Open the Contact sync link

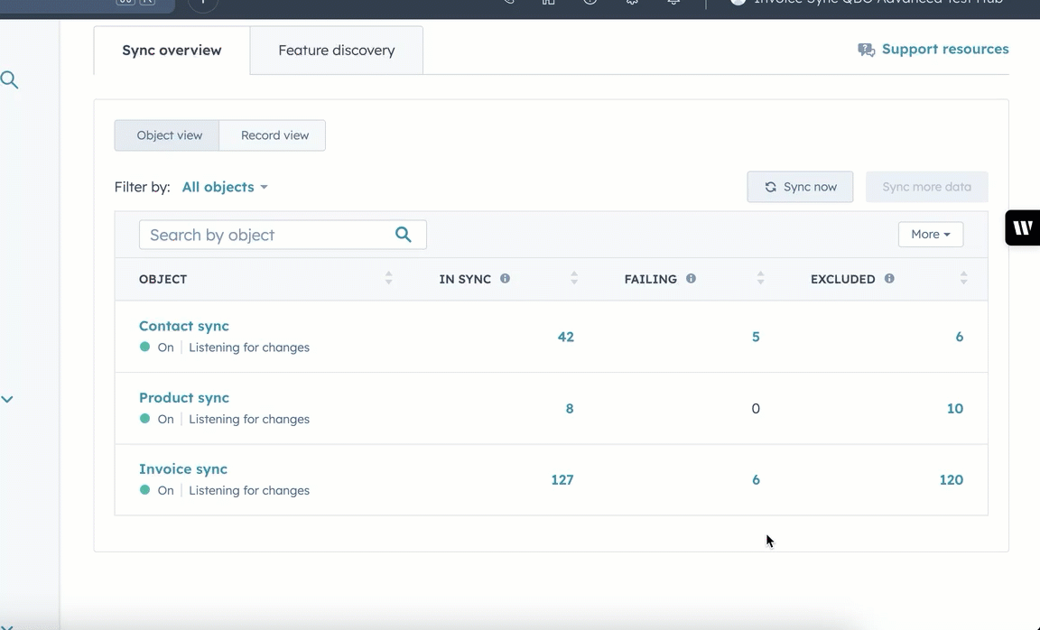184,326
